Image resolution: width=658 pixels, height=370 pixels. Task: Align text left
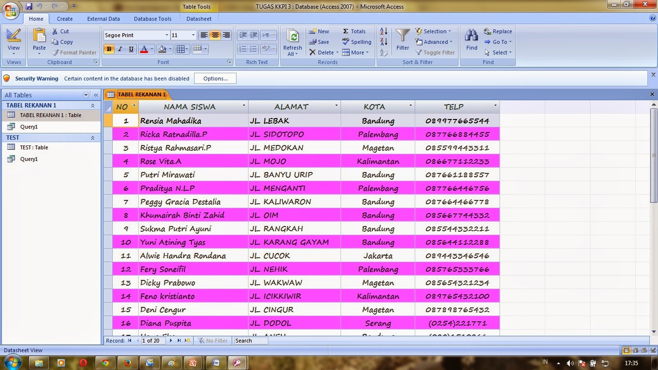[204, 35]
